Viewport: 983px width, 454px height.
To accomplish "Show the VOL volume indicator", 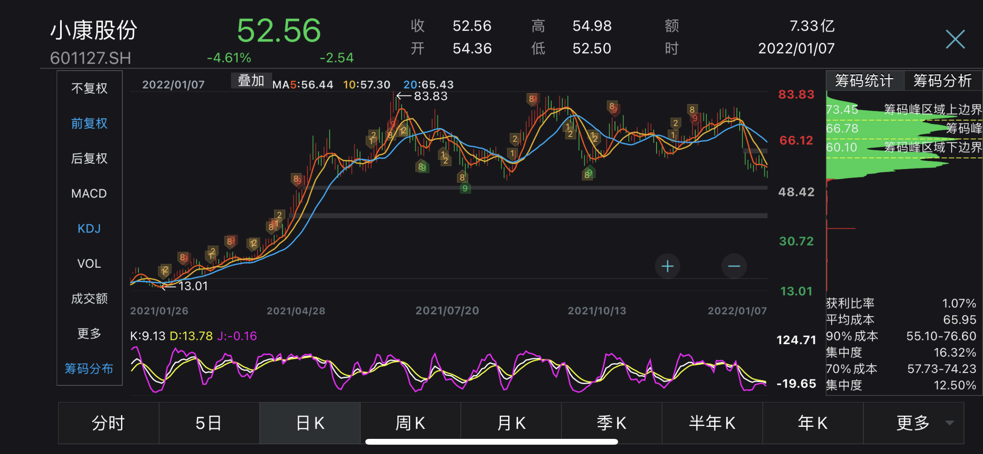I will point(89,263).
